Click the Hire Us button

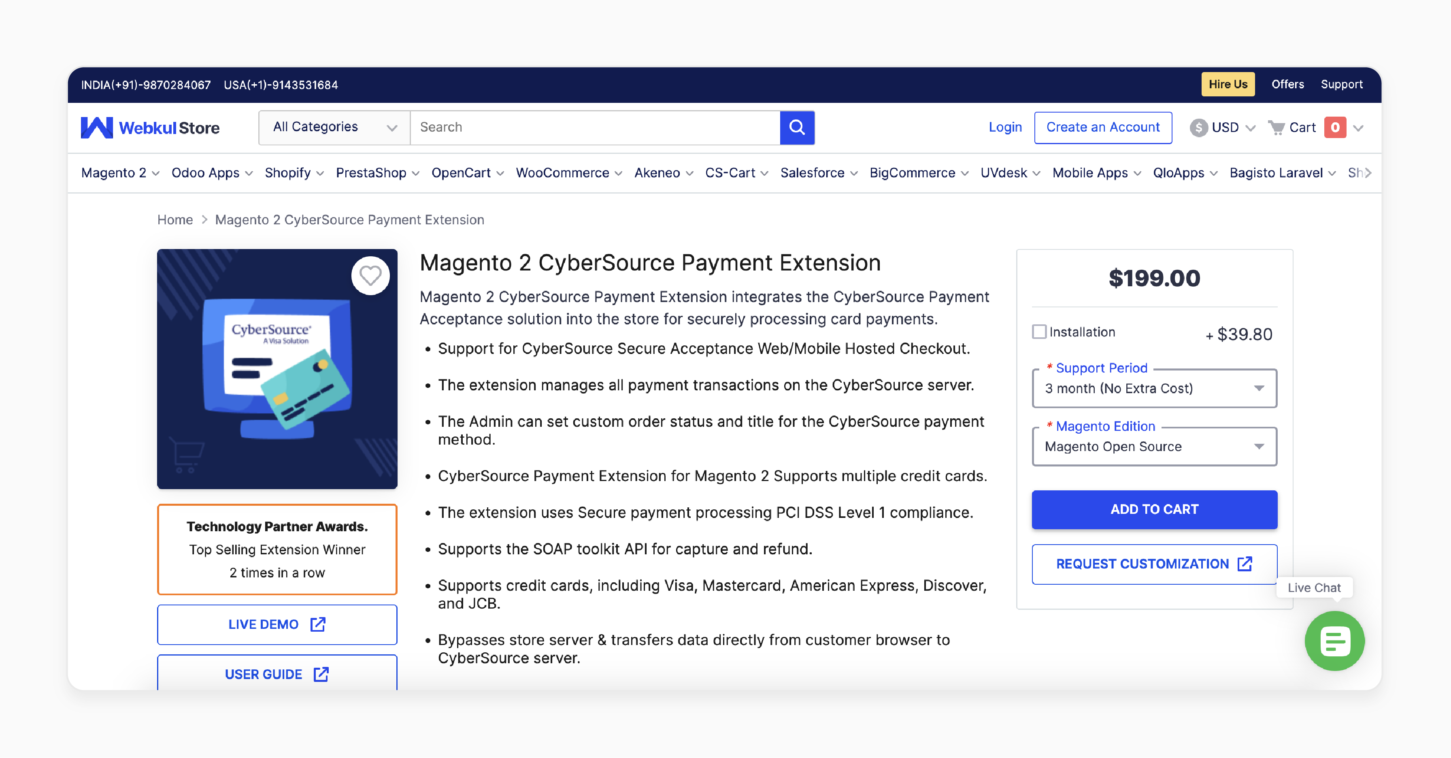1228,85
